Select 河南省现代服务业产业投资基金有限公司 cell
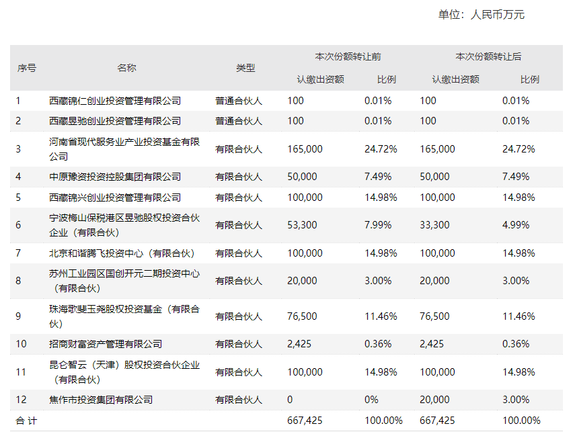Screen dimensions: 575x436 [124, 149]
